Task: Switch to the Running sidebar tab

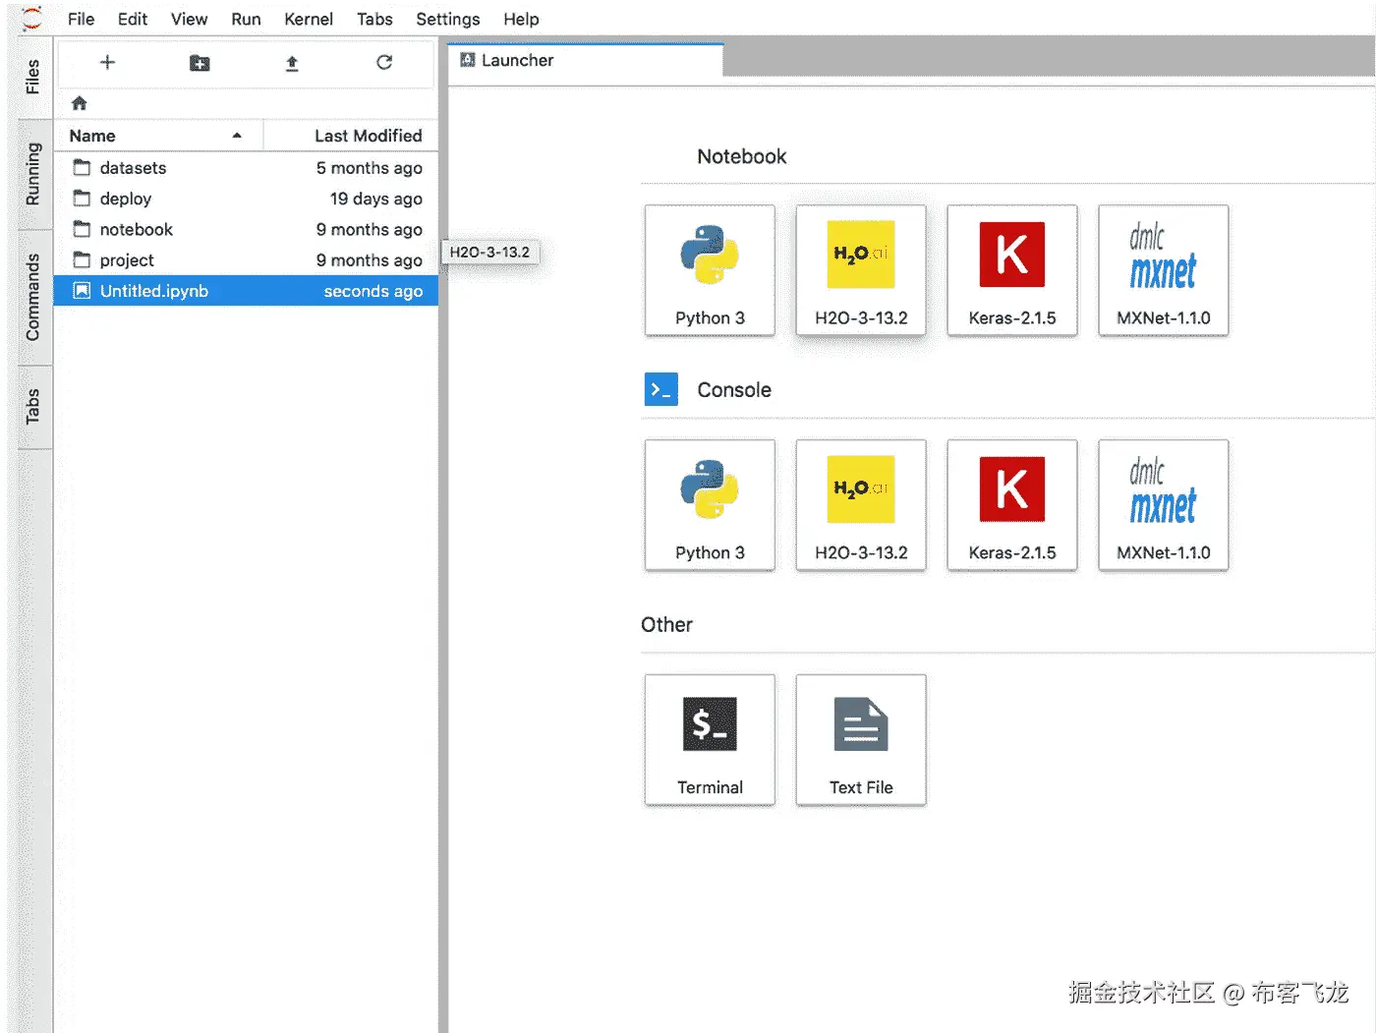Action: point(32,174)
